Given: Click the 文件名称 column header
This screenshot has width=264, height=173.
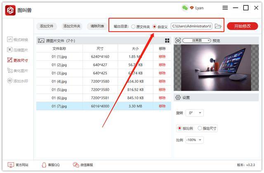Looking at the screenshot, I should click(59, 49).
